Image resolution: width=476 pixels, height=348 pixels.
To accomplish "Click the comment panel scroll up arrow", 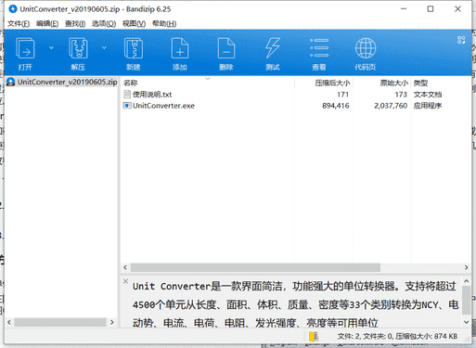I will 467,281.
